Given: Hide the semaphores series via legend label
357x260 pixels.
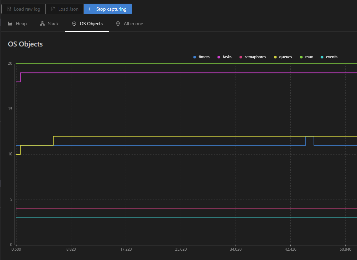Looking at the screenshot, I should click(255, 57).
